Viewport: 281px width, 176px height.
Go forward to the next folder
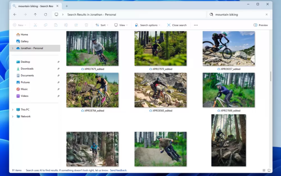(x=25, y=15)
